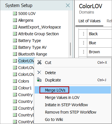Click the Colour1 list icon

[x=15, y=88]
